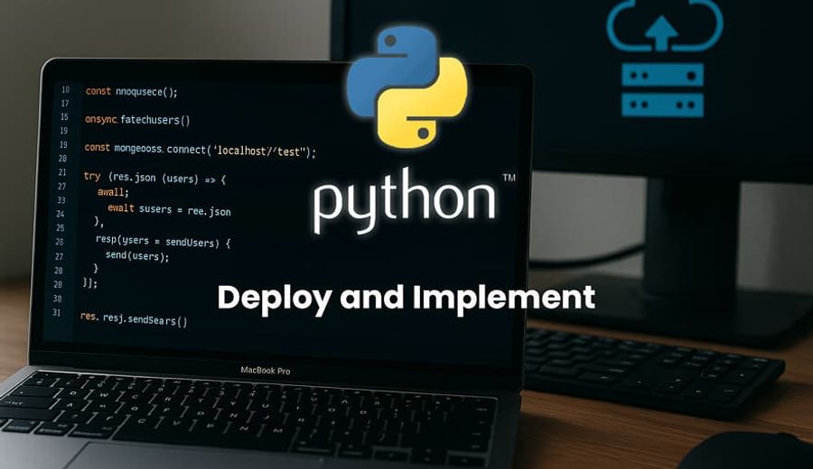Viewport: 813px width, 469px height.
Task: Click the 'MacBook Pro' label on the laptop
Action: 265,371
